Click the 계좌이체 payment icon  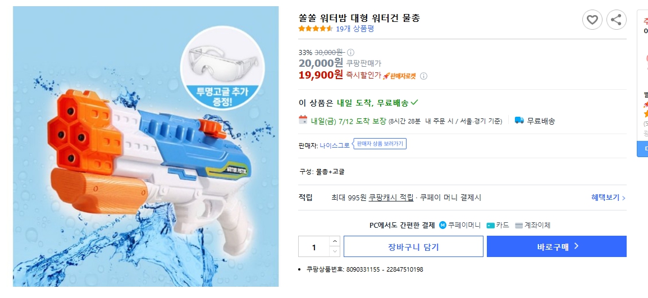click(519, 225)
